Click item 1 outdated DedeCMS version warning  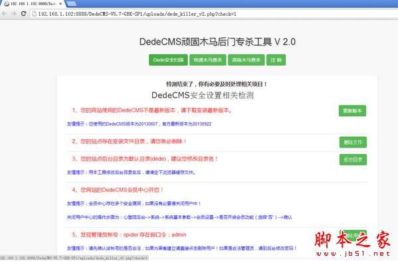tap(152, 110)
